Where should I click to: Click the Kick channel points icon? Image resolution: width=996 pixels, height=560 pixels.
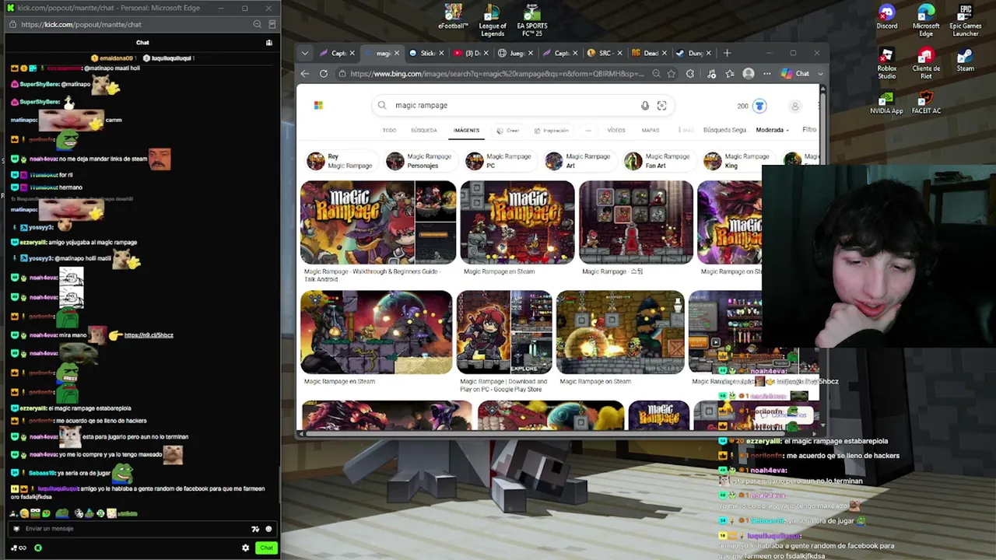[38, 548]
